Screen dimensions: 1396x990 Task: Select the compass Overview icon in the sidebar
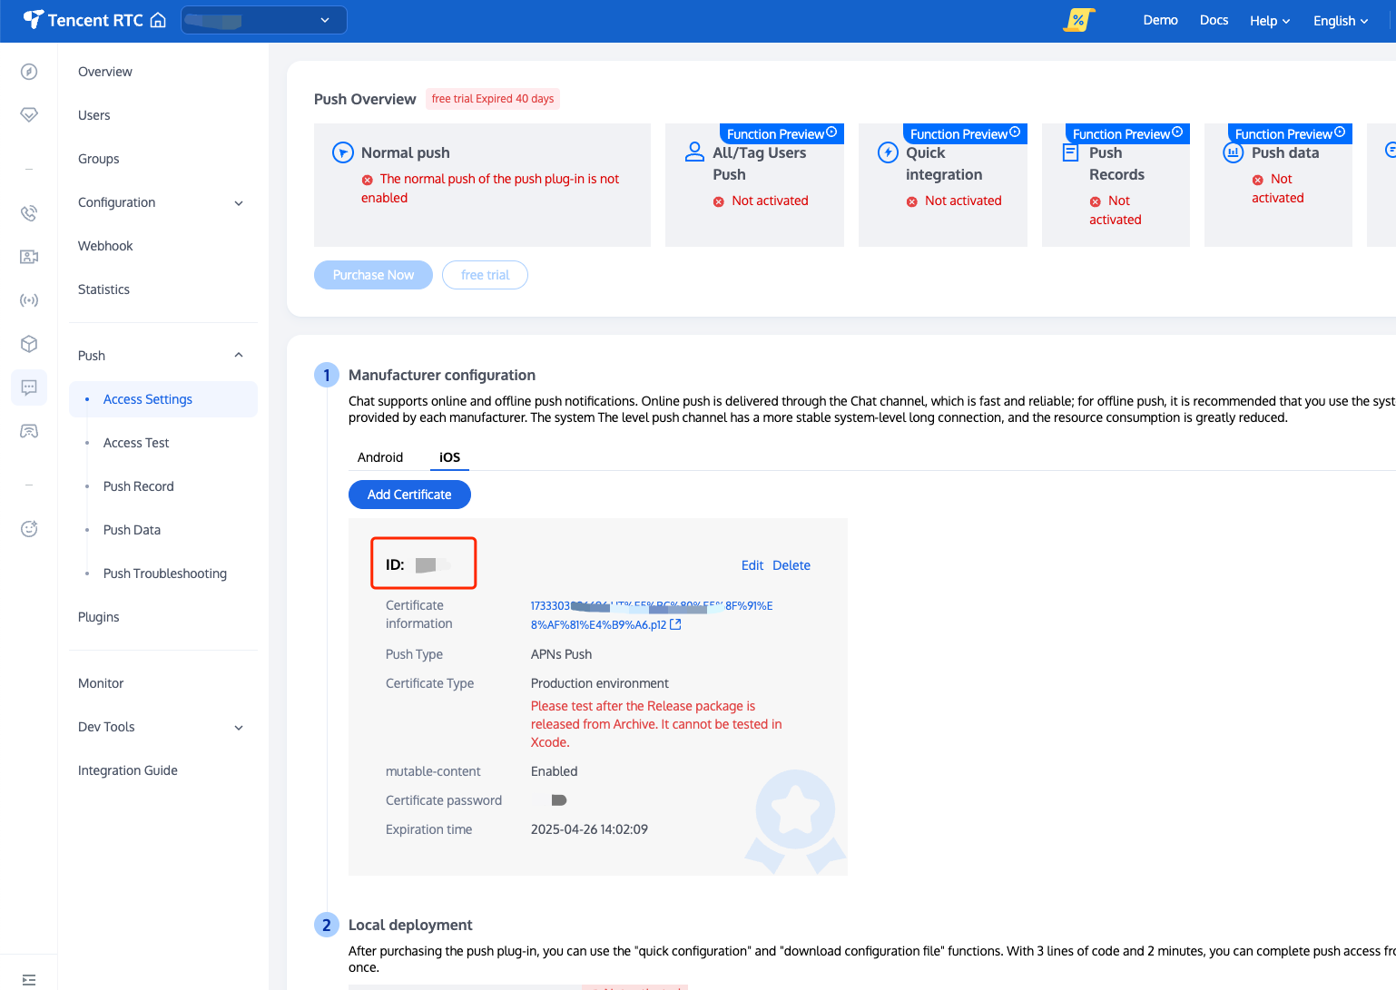28,71
